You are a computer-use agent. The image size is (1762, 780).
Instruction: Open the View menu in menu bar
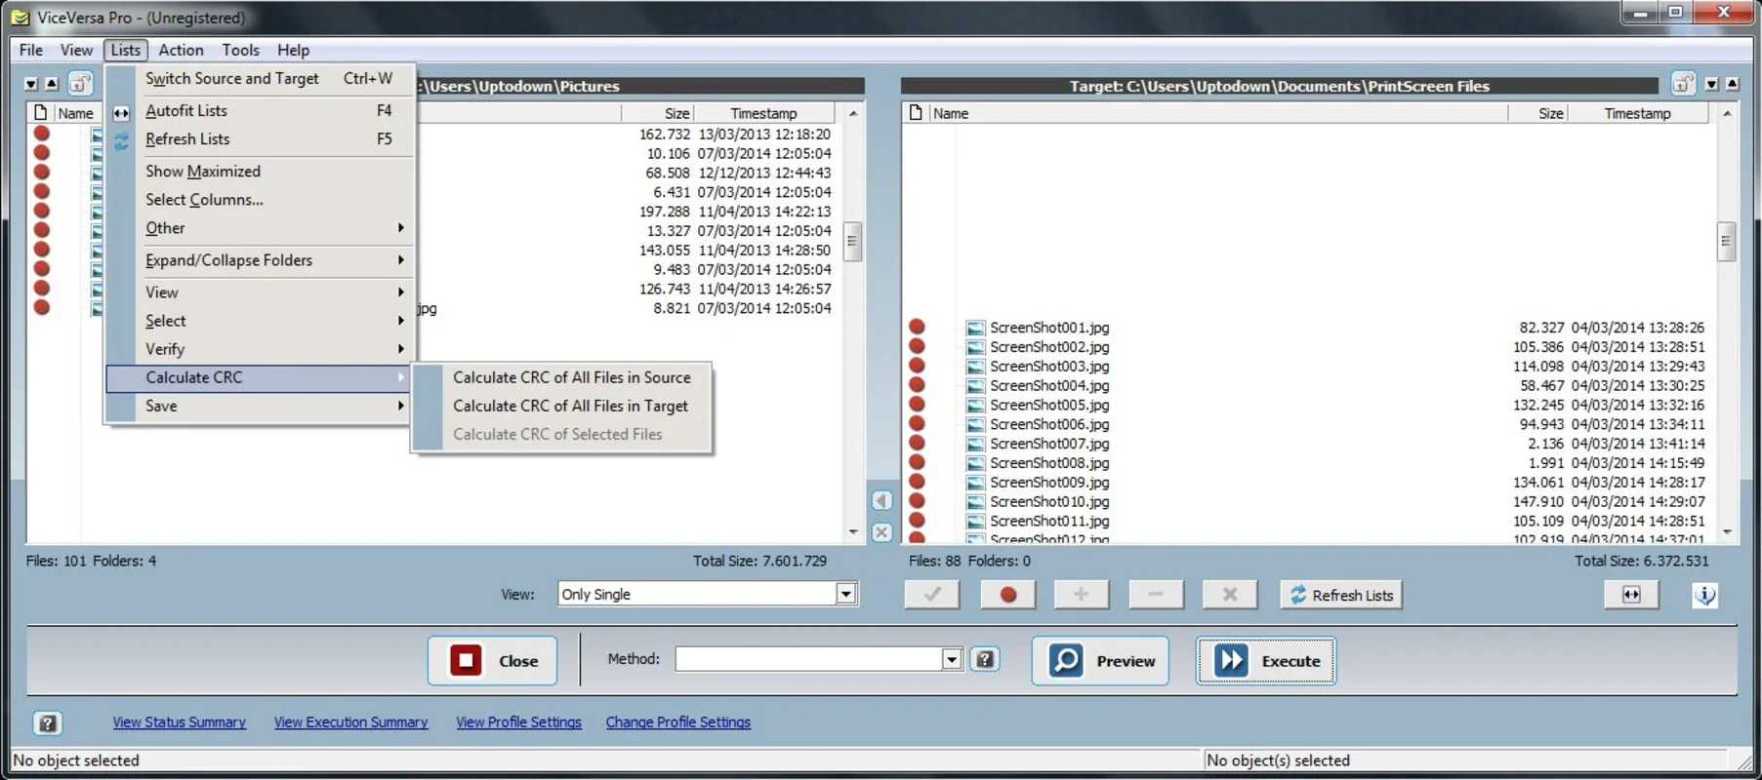[x=76, y=50]
